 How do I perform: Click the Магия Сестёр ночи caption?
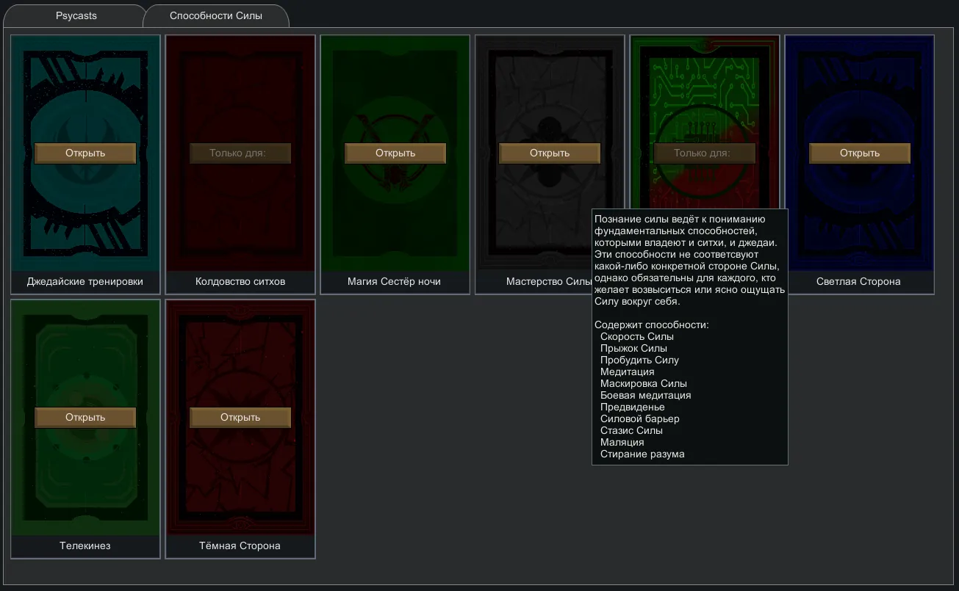coord(394,281)
